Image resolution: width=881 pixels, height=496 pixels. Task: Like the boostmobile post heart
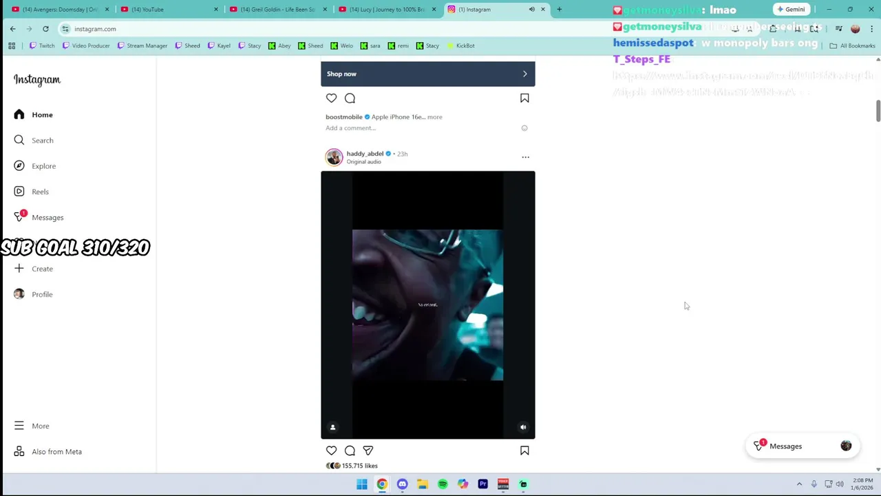[x=332, y=99]
